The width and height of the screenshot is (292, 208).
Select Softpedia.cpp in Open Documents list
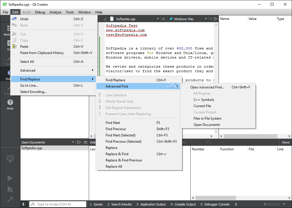[55, 148]
